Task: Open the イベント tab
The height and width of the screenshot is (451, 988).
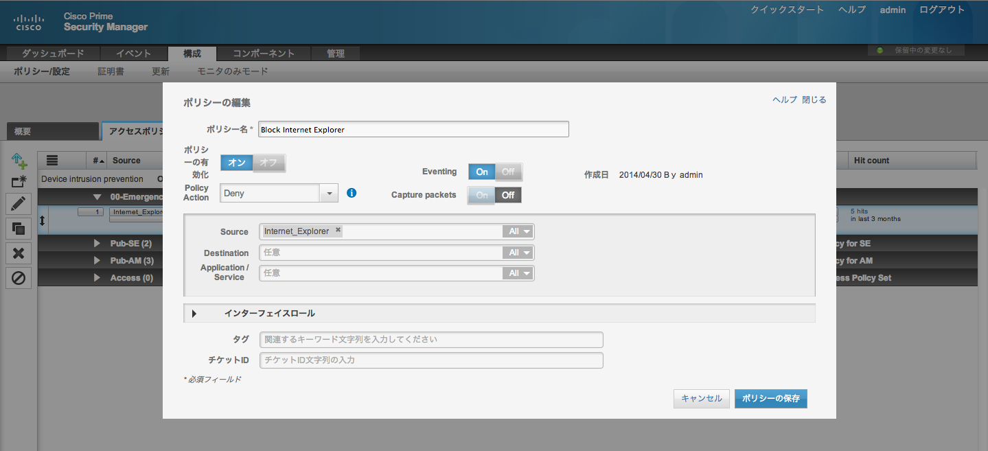Action: (x=133, y=54)
